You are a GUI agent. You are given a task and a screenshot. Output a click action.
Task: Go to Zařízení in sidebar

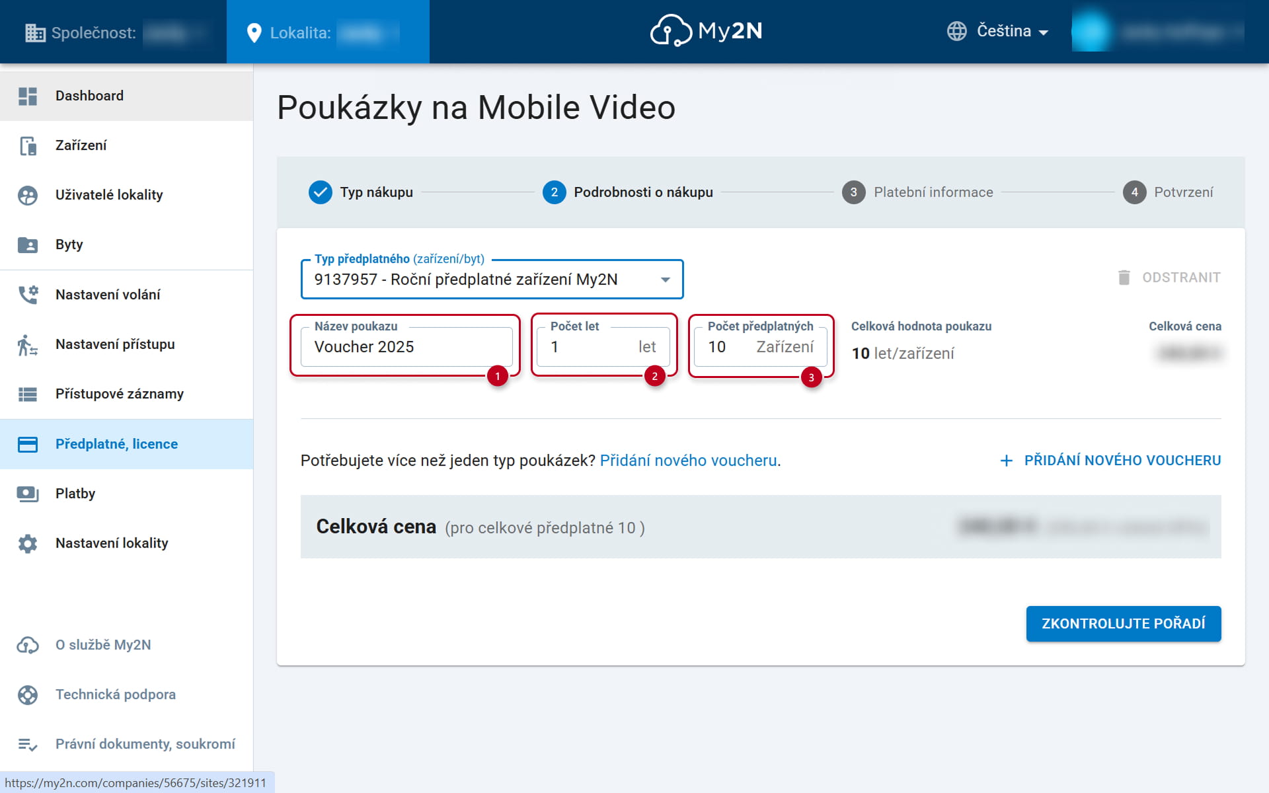(126, 145)
